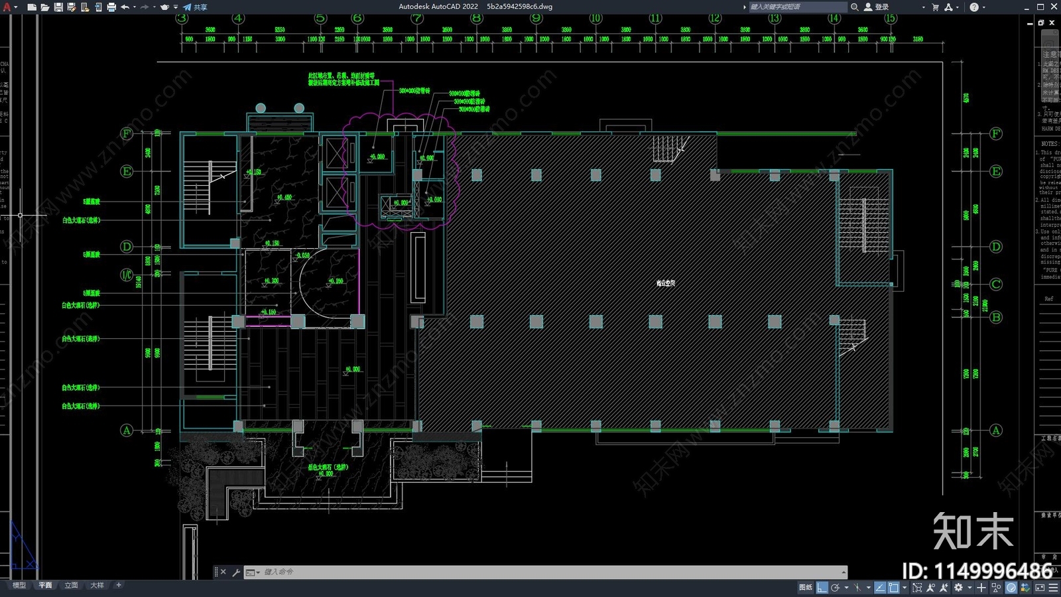The width and height of the screenshot is (1061, 597).
Task: Toggle the 图纸 paper space button
Action: [806, 588]
